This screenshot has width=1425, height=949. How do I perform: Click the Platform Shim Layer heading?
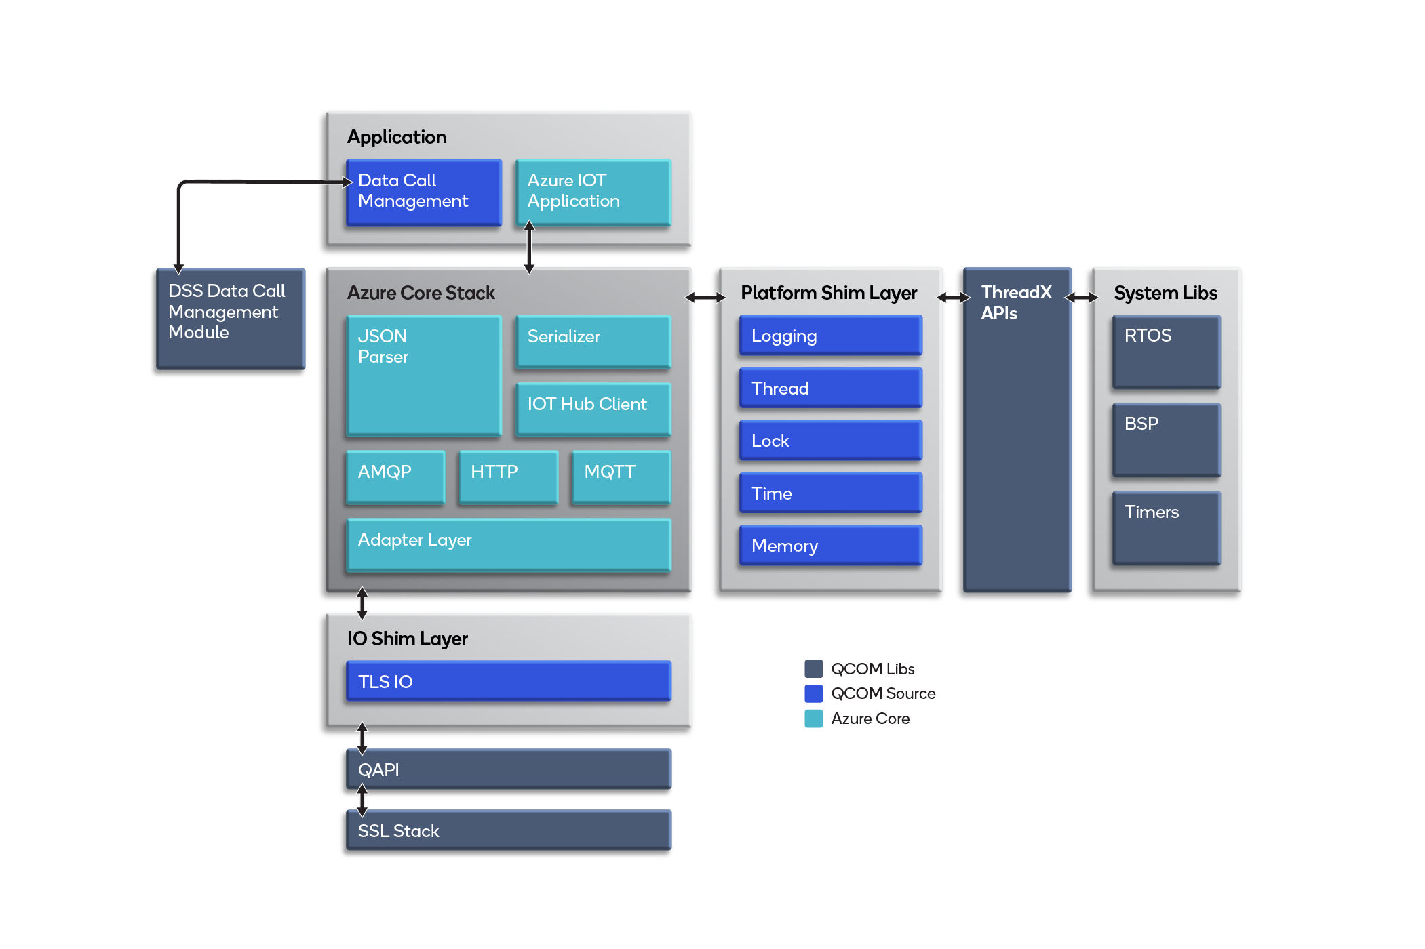pyautogui.click(x=829, y=293)
